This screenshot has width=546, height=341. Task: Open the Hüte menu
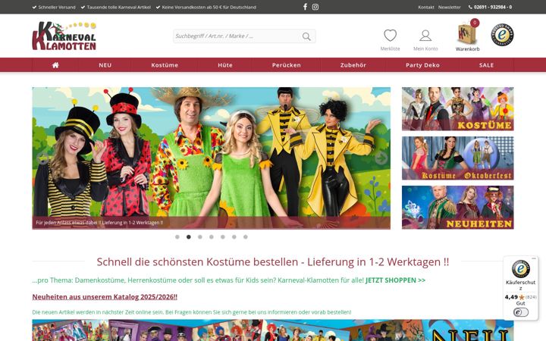(225, 65)
